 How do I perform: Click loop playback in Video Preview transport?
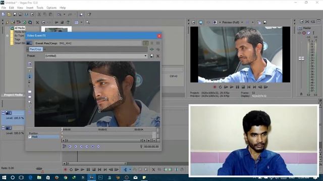(220, 87)
